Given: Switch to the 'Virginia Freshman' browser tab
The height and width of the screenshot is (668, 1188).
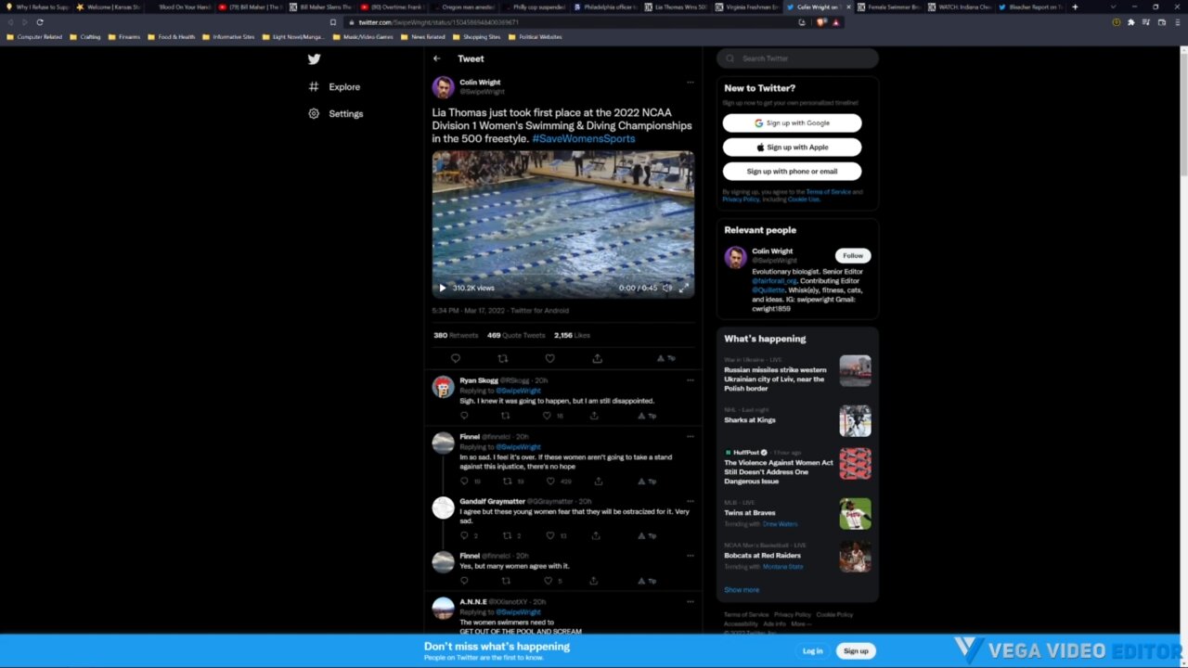Looking at the screenshot, I should (x=748, y=6).
